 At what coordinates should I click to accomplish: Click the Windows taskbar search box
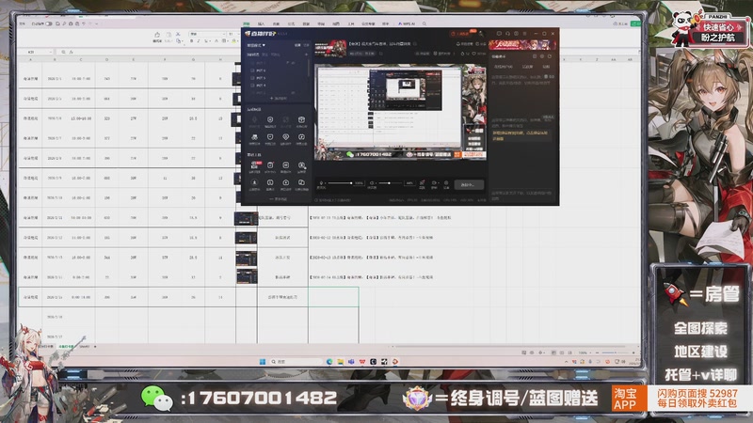click(296, 362)
